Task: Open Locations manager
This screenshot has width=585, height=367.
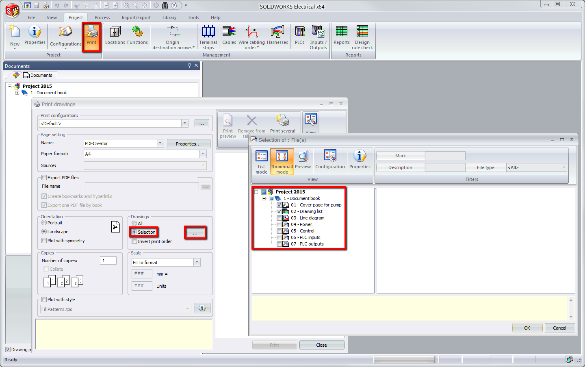Action: click(x=115, y=35)
